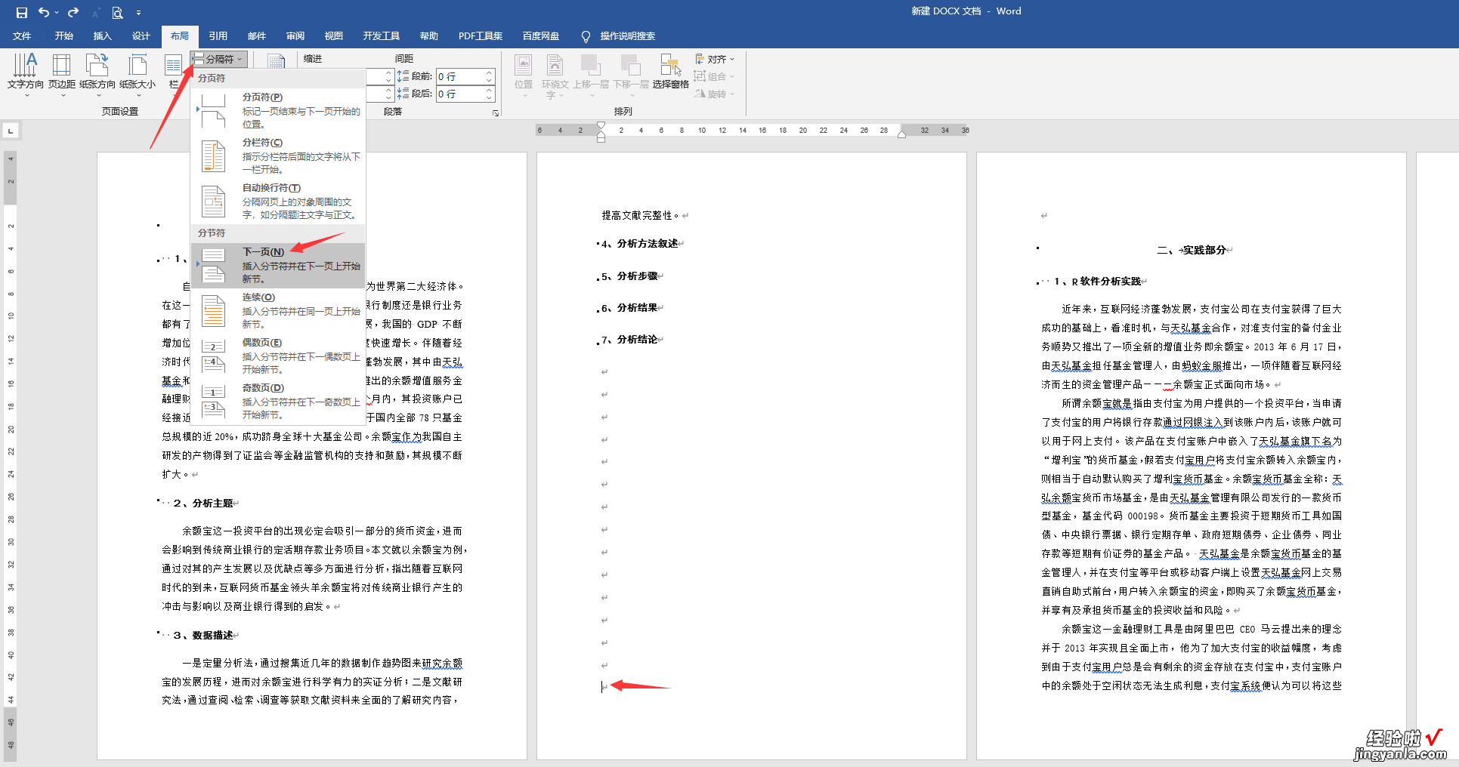Select 奇数页 odd page section break
1459x767 pixels.
278,401
